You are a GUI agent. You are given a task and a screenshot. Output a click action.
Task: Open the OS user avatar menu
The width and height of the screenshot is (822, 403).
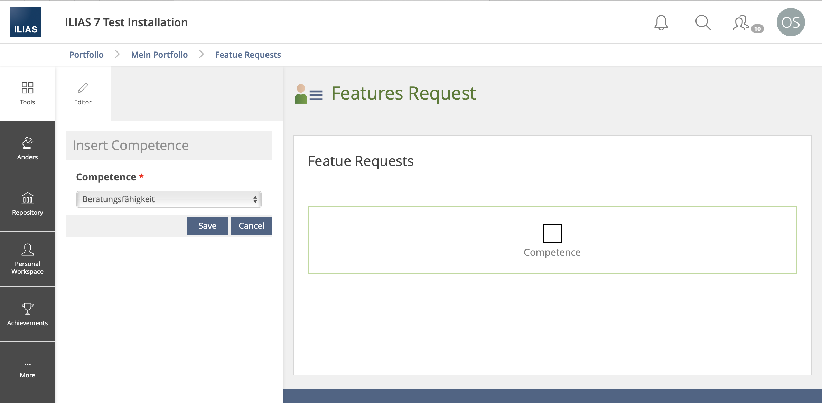[x=791, y=22]
